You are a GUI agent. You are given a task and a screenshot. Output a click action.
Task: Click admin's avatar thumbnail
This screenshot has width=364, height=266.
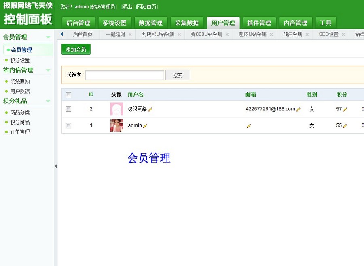pyautogui.click(x=116, y=125)
